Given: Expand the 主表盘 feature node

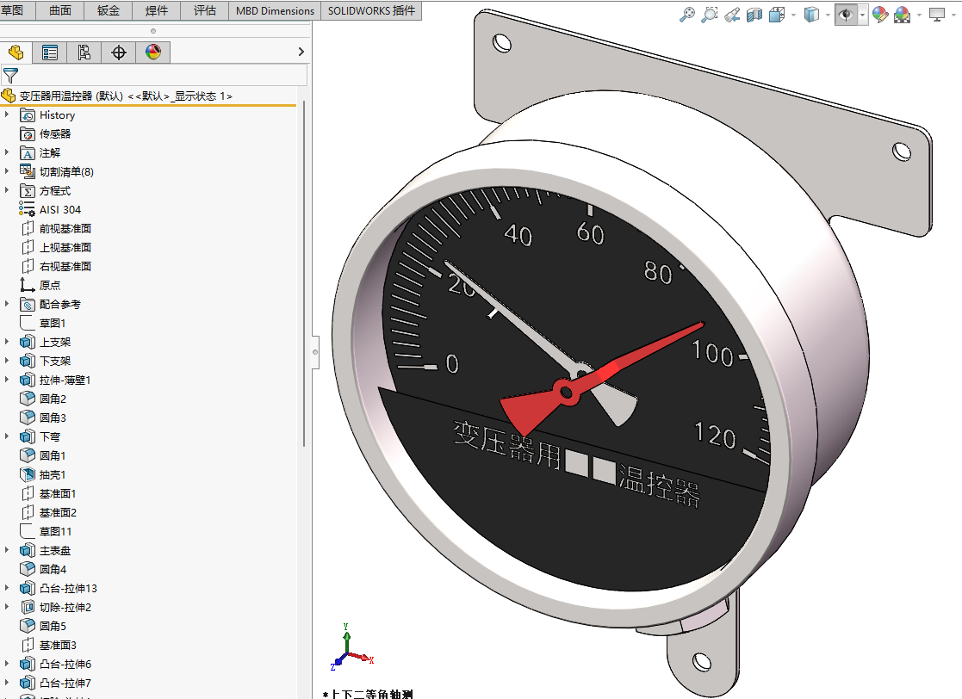Looking at the screenshot, I should coord(7,550).
